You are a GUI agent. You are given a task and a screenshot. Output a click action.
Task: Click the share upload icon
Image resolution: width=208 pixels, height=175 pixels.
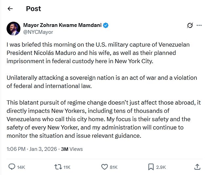tap(197, 167)
